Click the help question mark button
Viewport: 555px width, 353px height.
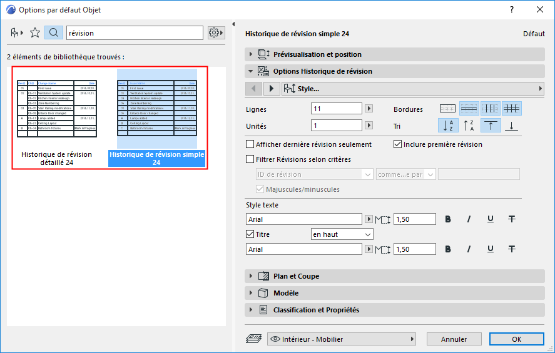click(x=512, y=9)
